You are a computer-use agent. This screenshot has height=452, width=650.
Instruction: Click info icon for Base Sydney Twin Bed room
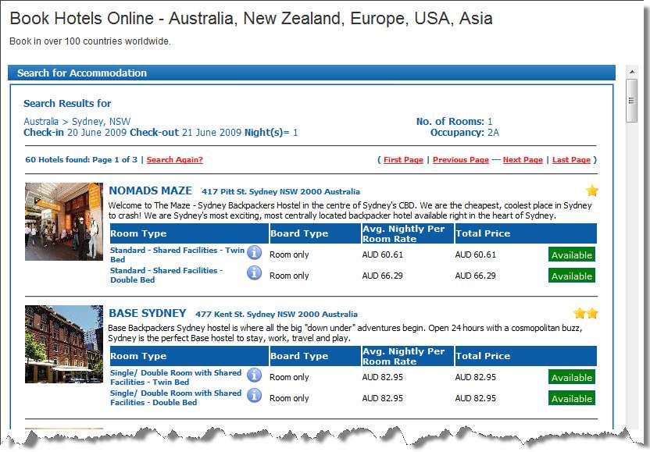coord(255,375)
